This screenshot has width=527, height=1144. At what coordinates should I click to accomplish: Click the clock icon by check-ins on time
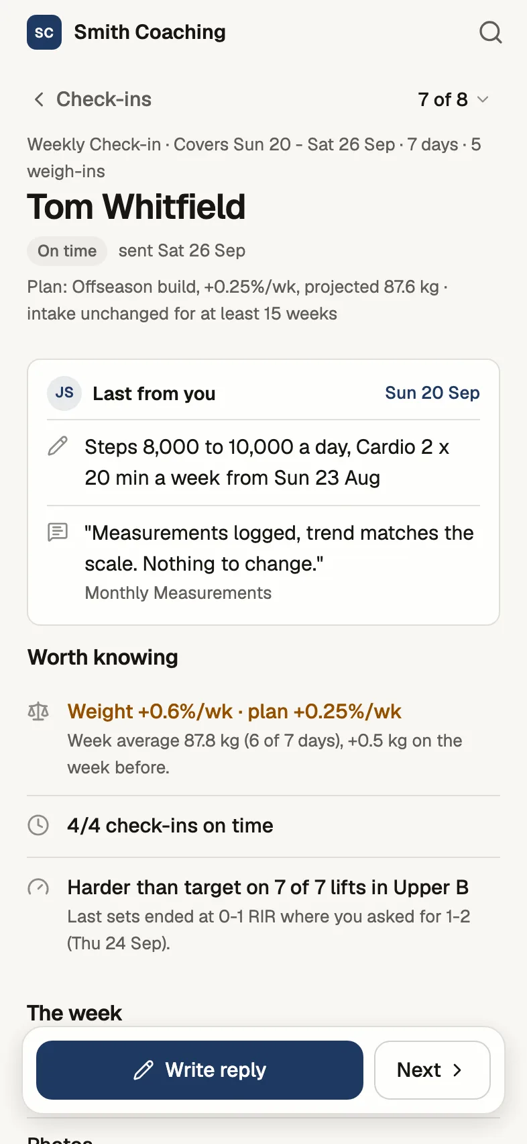pyautogui.click(x=38, y=825)
